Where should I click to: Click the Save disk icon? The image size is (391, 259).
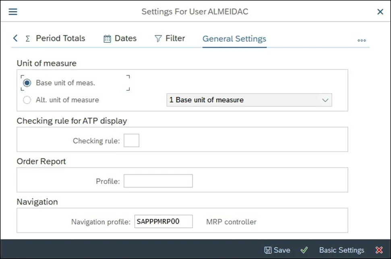tap(268, 250)
